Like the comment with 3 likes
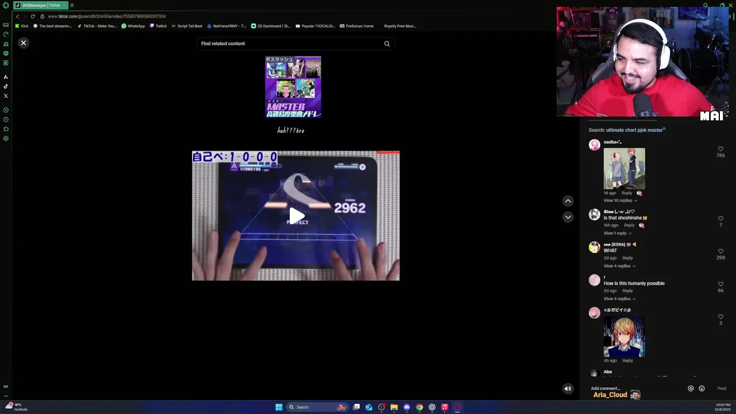Image resolution: width=736 pixels, height=414 pixels. 720,317
